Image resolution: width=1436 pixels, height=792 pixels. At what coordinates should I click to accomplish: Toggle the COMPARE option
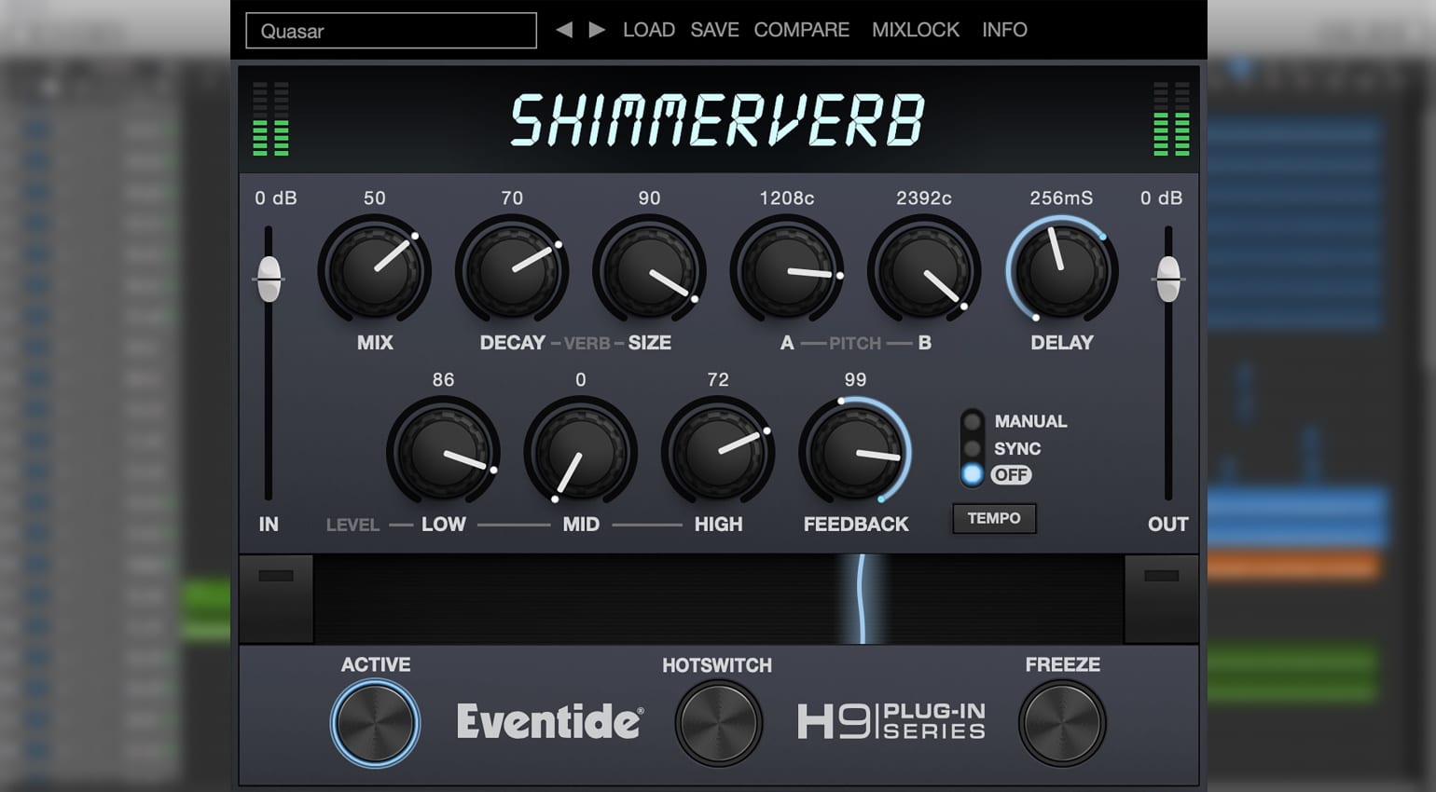coord(802,30)
